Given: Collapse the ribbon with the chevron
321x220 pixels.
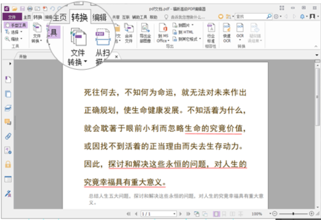Looking at the screenshot, I should 316,46.
